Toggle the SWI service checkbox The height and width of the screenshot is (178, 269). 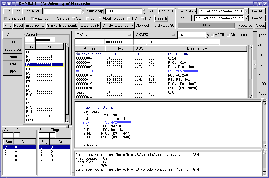click(74, 18)
